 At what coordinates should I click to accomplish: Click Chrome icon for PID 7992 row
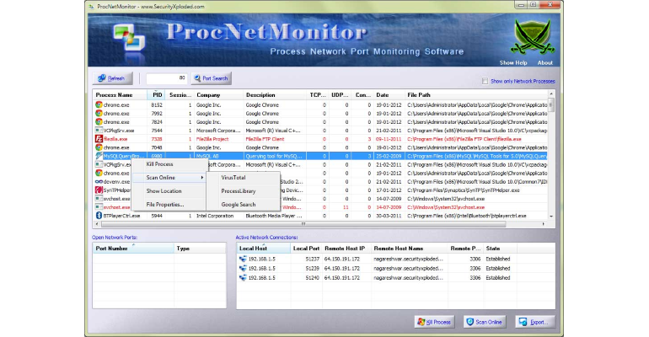pos(99,113)
